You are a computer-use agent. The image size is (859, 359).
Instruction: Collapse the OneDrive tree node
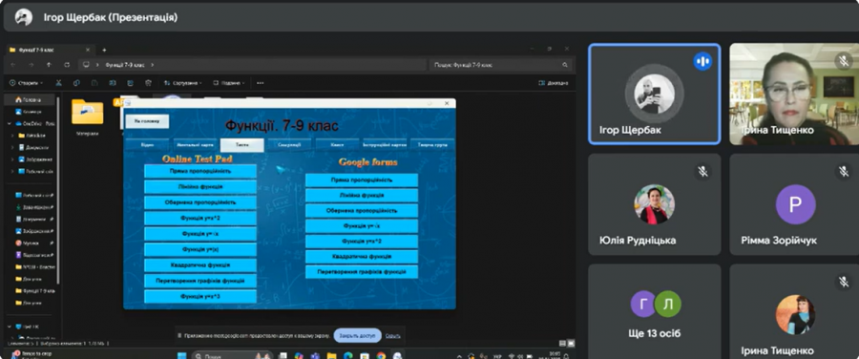pyautogui.click(x=10, y=123)
